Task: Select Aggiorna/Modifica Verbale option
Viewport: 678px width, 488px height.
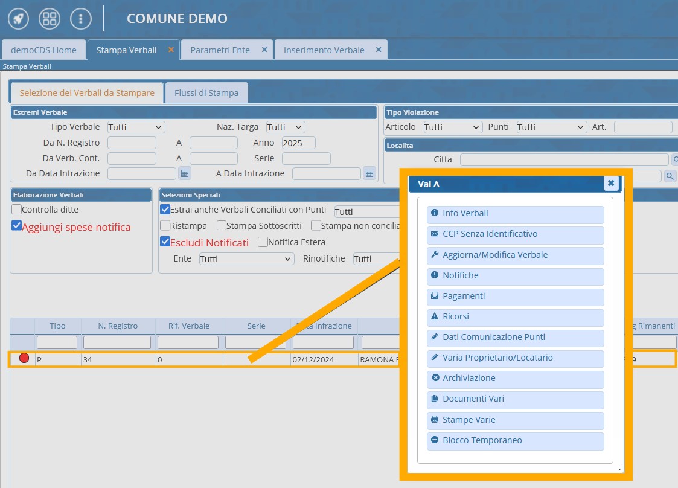Action: click(x=515, y=255)
